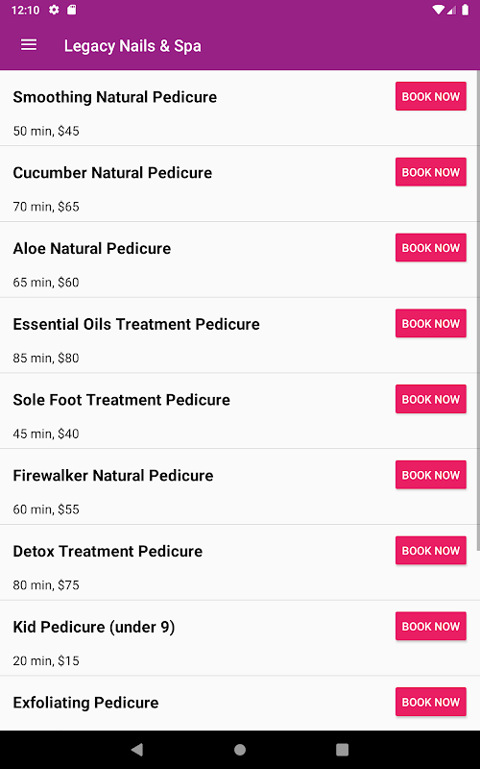Viewport: 480px width, 769px height.
Task: Tap the Android back navigation button
Action: click(x=137, y=749)
